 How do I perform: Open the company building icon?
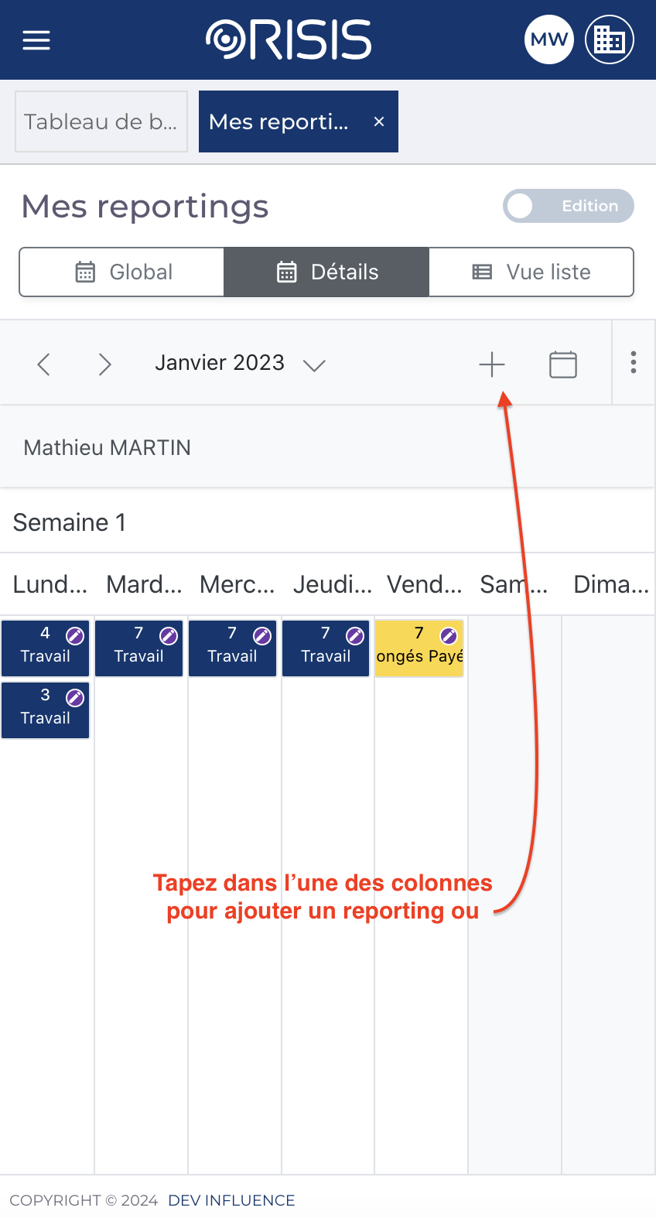click(x=610, y=39)
